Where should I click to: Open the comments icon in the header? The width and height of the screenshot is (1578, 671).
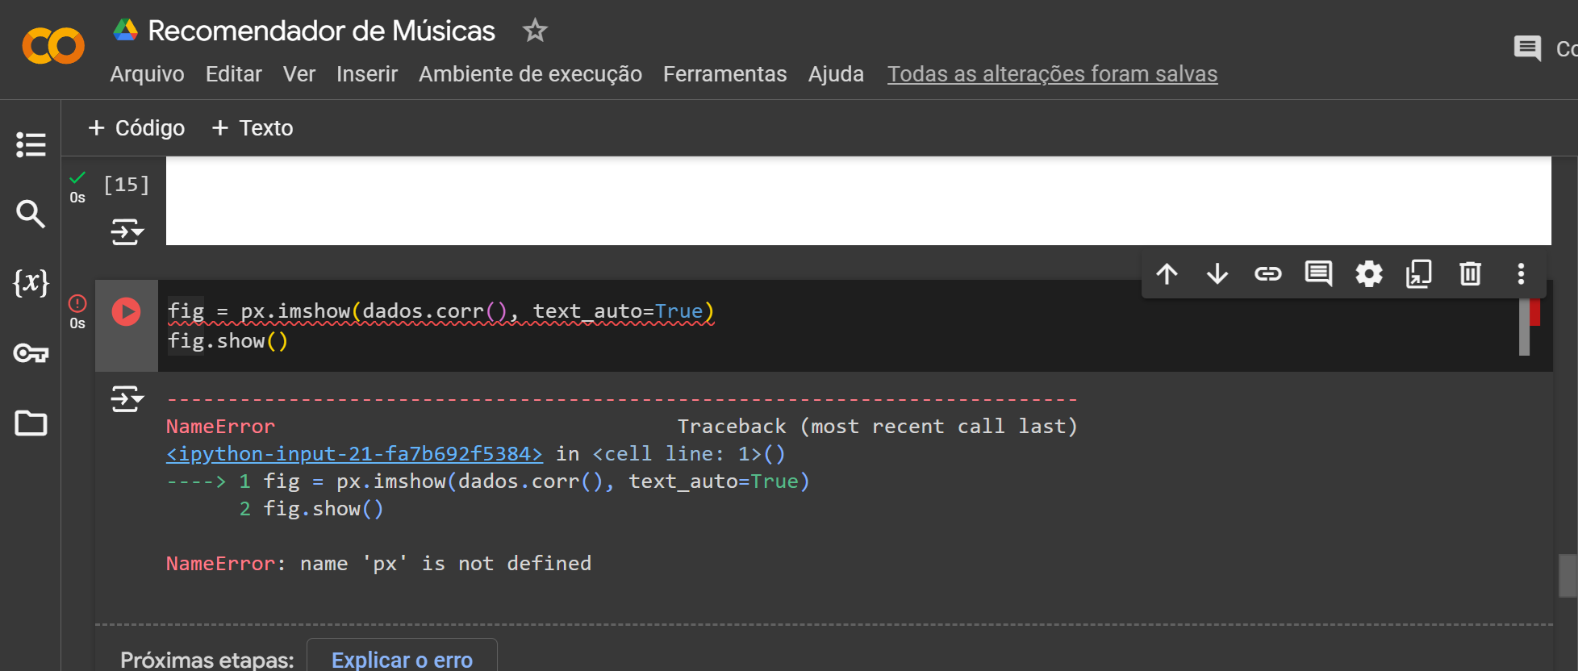click(1527, 48)
